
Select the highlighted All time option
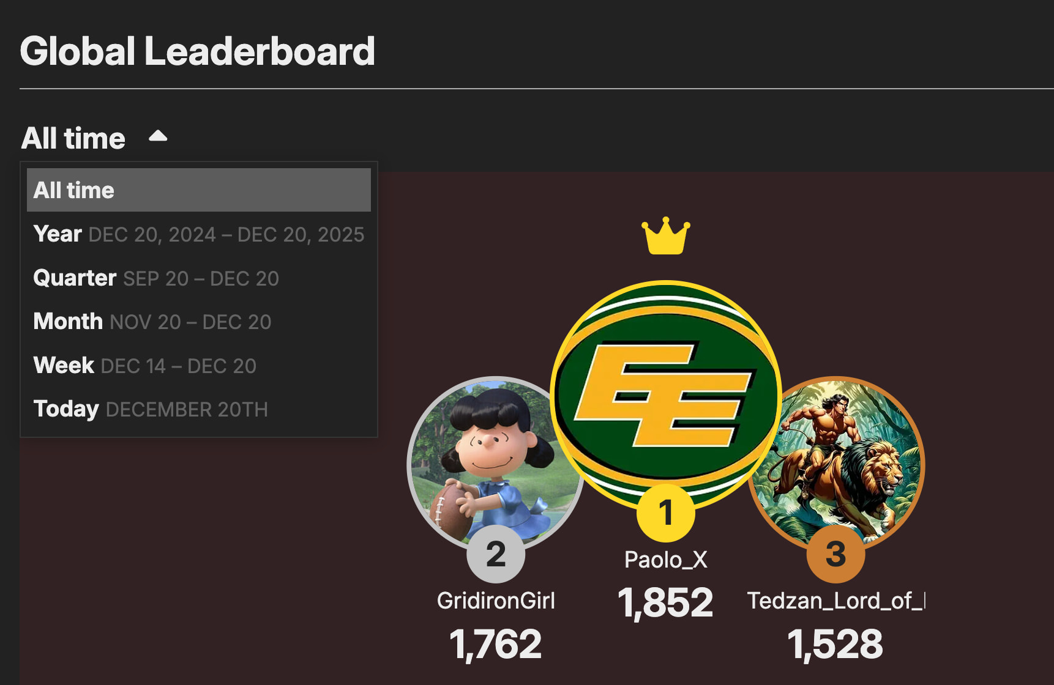[198, 190]
